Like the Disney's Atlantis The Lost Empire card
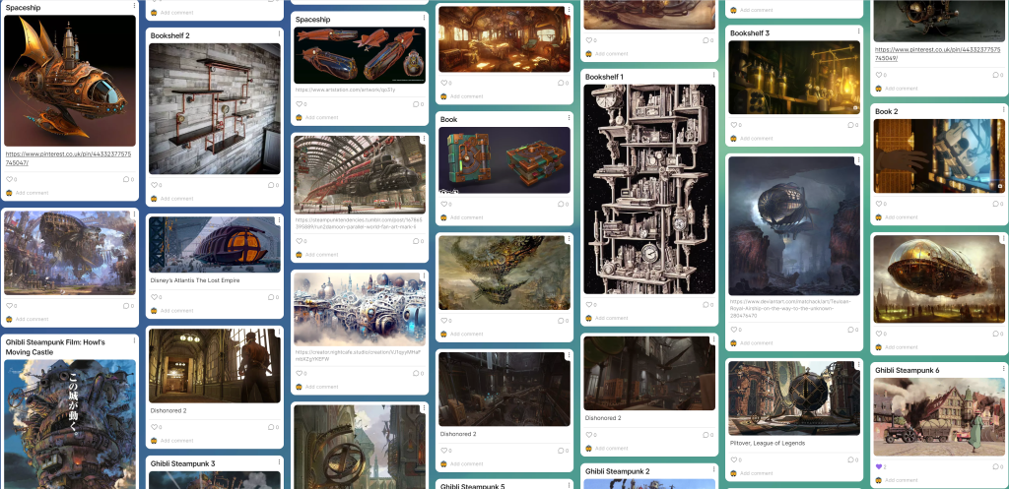The width and height of the screenshot is (1009, 489). [155, 297]
